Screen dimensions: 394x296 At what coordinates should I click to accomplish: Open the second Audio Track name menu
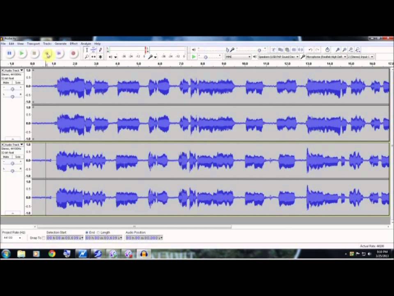14,145
